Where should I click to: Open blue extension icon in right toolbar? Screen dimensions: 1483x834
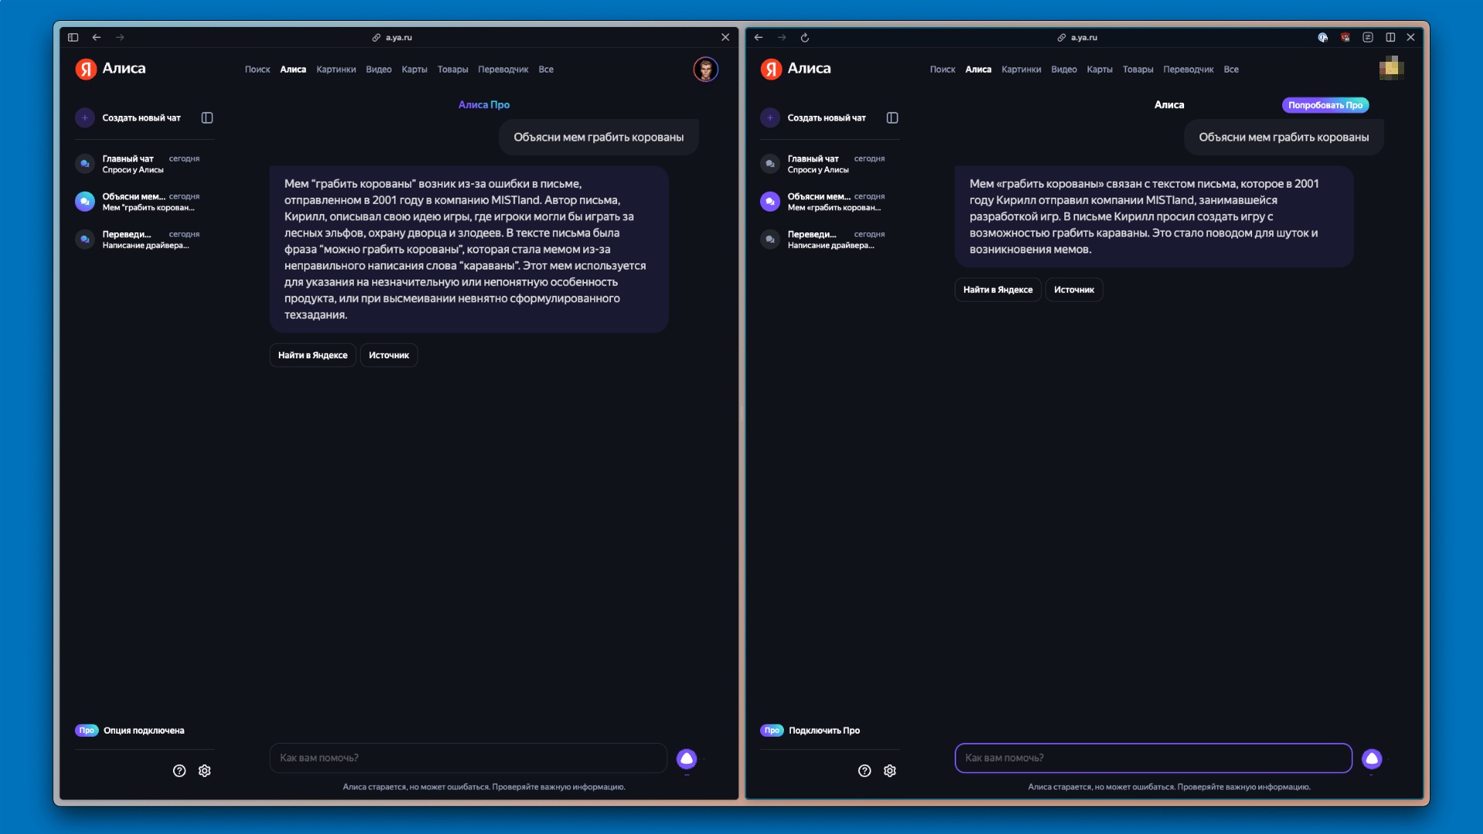[1323, 37]
